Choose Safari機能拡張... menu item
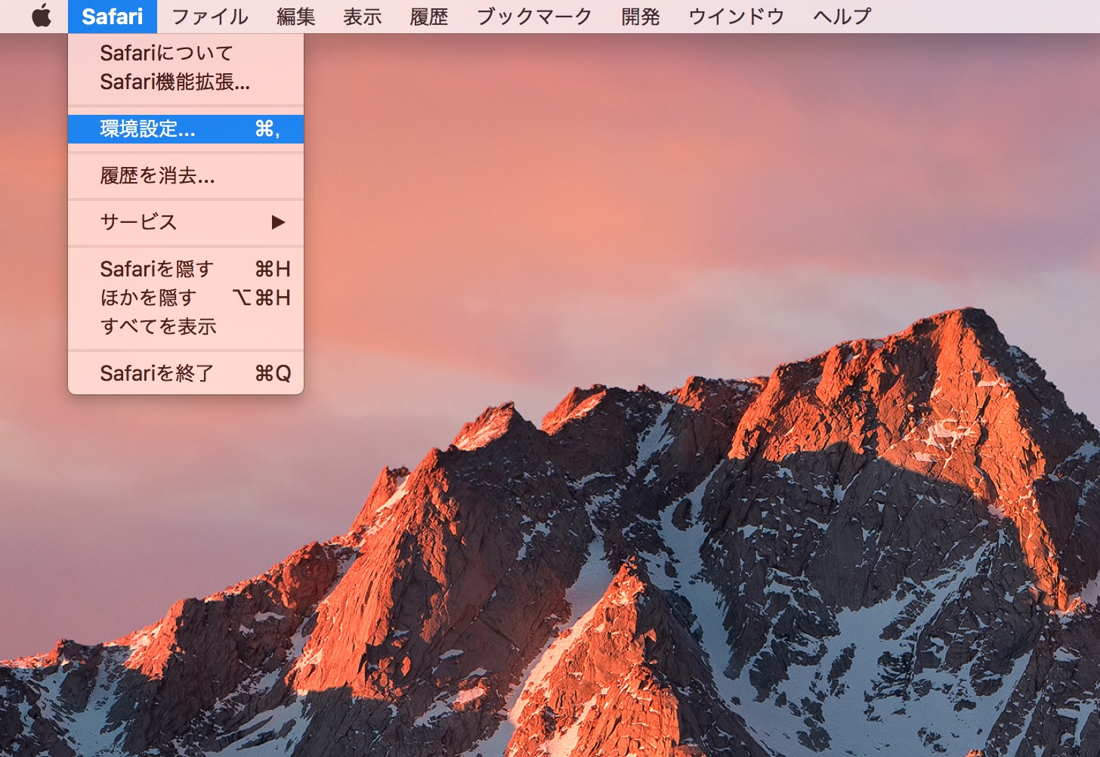Viewport: 1100px width, 757px height. coord(186,82)
